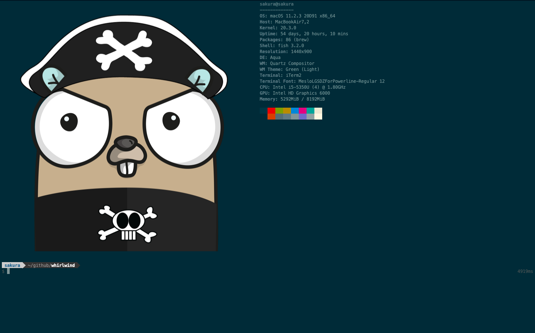This screenshot has height=333, width=535.
Task: Click the 'GPU: Intel HD Graphics 6000' line
Action: pyautogui.click(x=295, y=93)
